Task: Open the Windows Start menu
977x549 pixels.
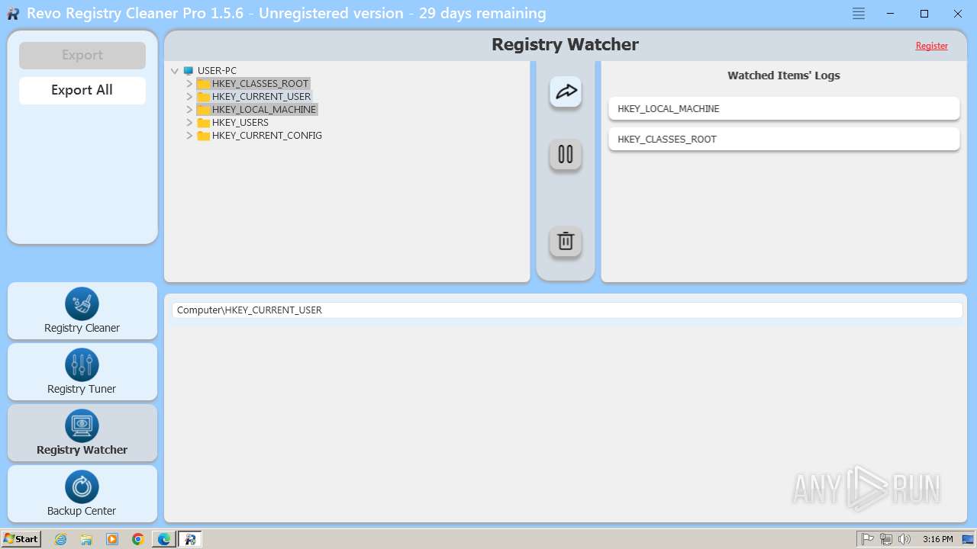Action: (21, 539)
